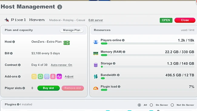197x111 pixels.
Task: Click the Storage usage bar
Action: click(x=148, y=67)
